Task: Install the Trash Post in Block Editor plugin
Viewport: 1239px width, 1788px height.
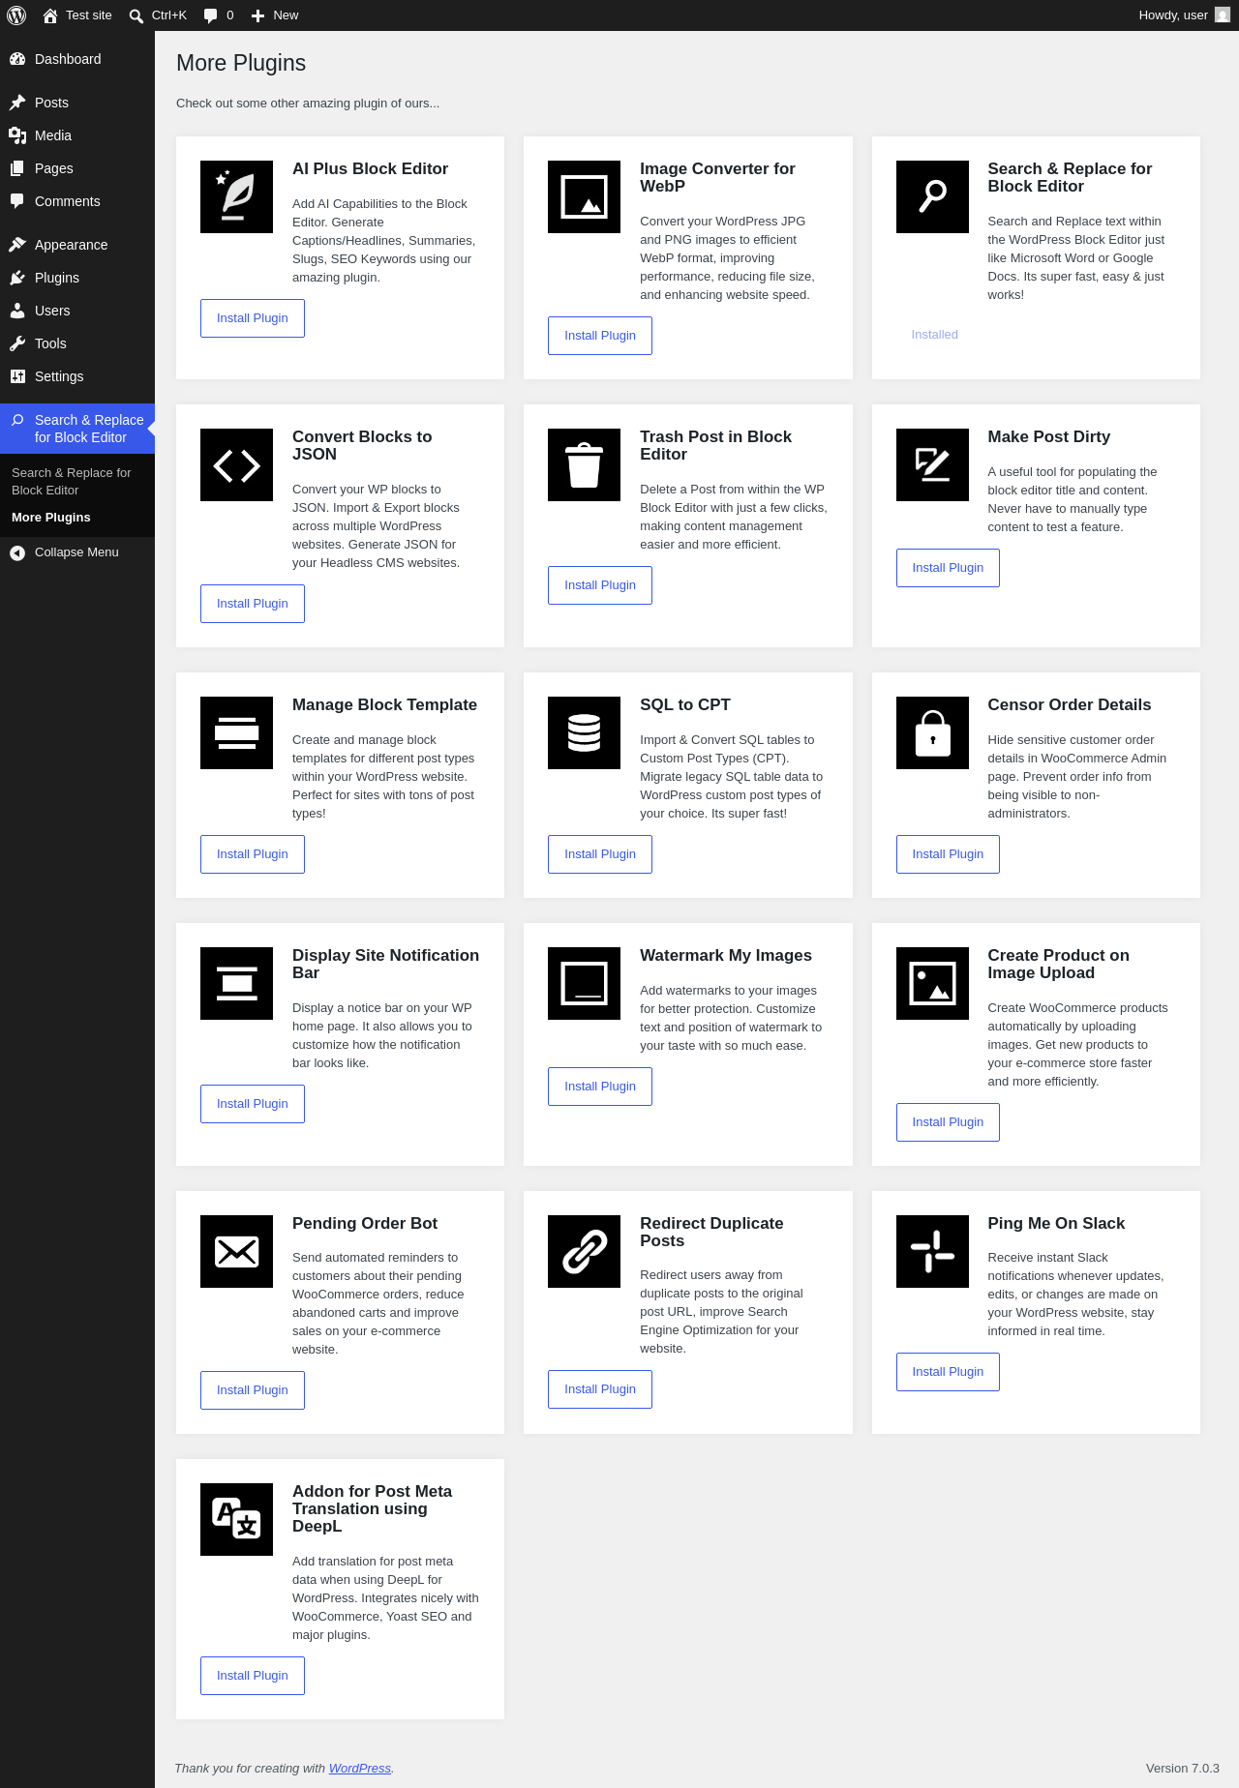Action: (600, 585)
